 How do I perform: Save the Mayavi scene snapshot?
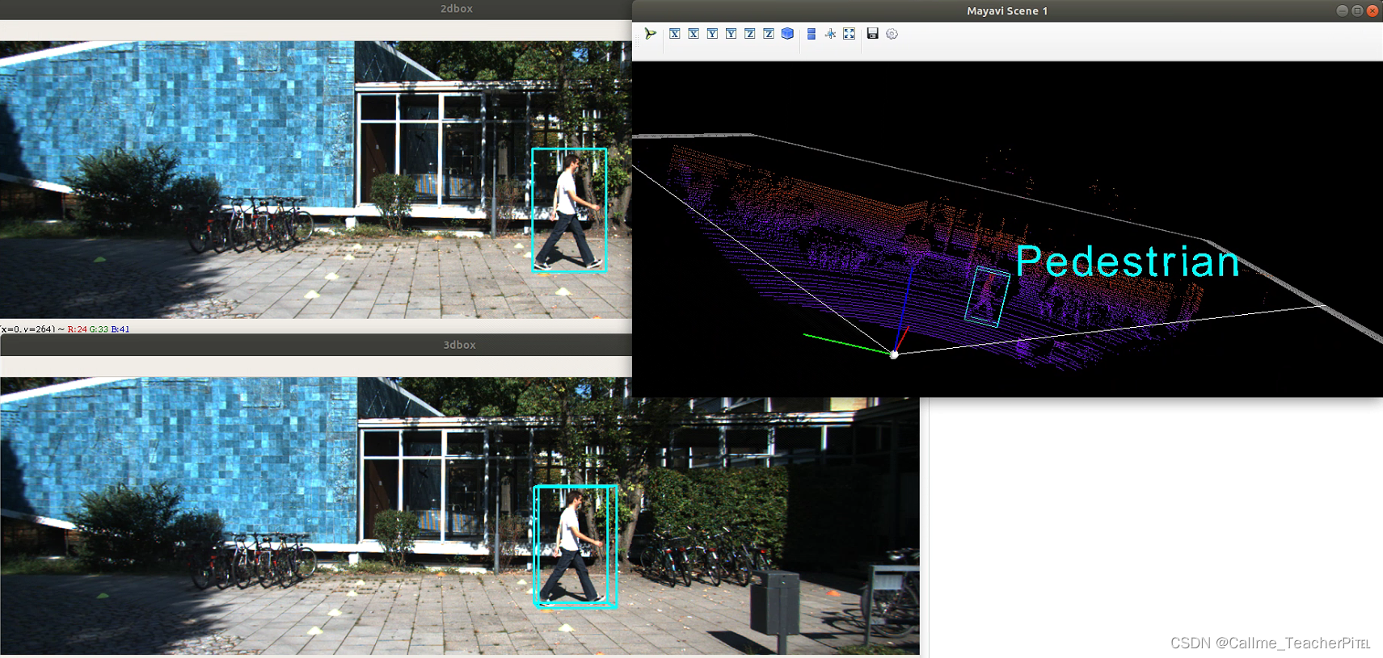click(873, 34)
